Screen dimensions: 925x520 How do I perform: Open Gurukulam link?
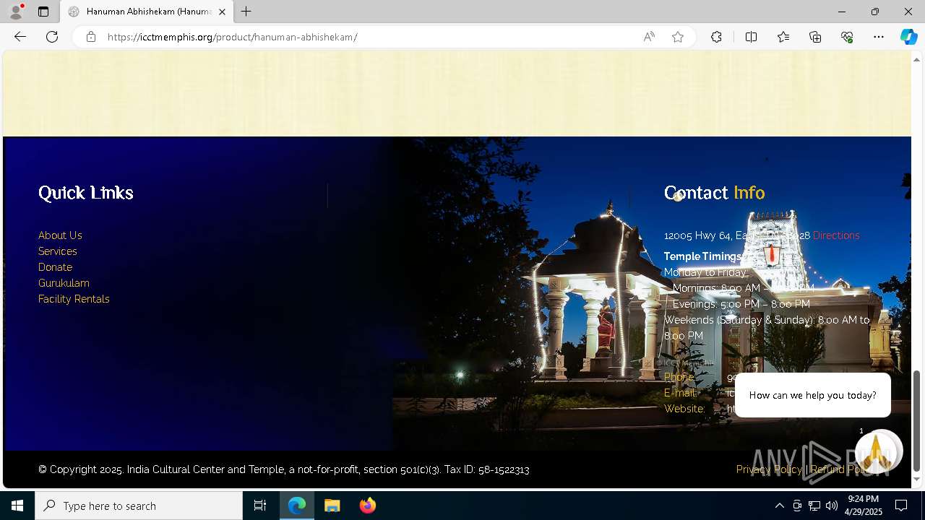click(64, 283)
